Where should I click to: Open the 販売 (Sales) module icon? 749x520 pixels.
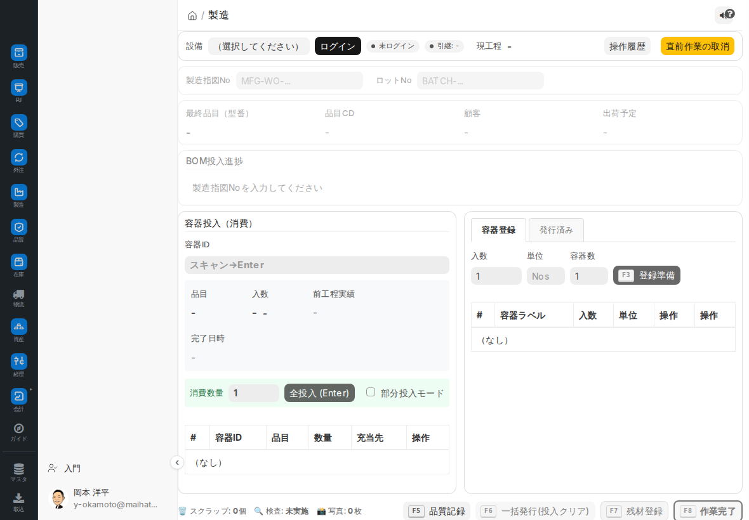(18, 53)
